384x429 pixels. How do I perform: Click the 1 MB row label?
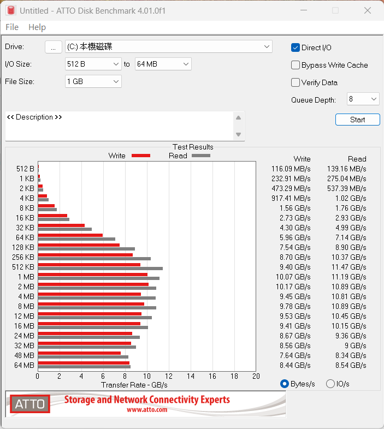(x=26, y=277)
